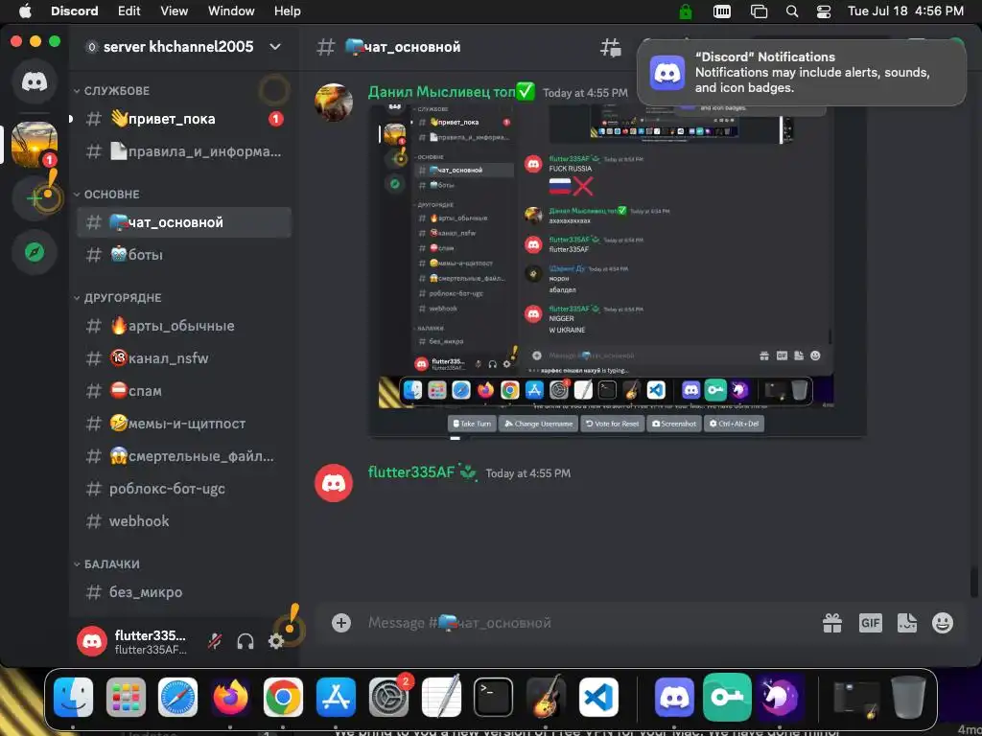Open Control Center in menu bar
Viewport: 982px width, 736px height.
(x=824, y=11)
